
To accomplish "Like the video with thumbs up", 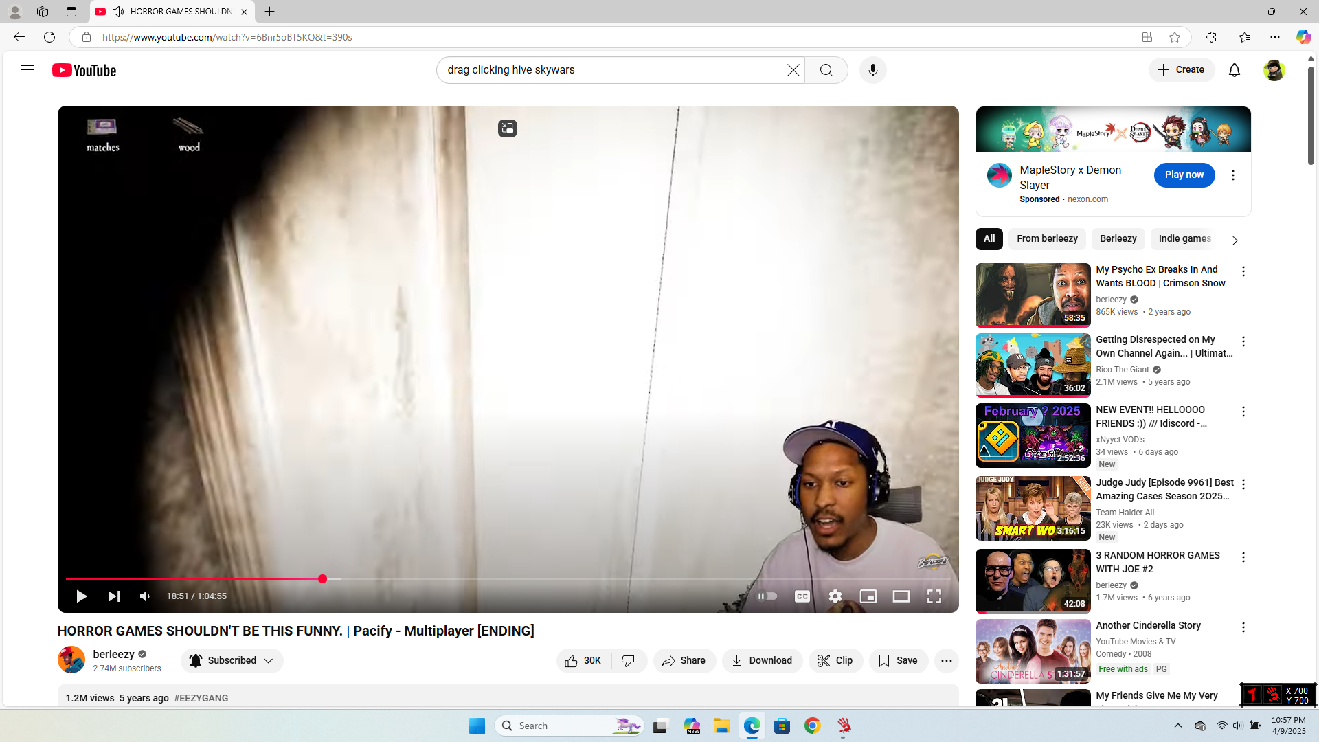I will tap(583, 661).
